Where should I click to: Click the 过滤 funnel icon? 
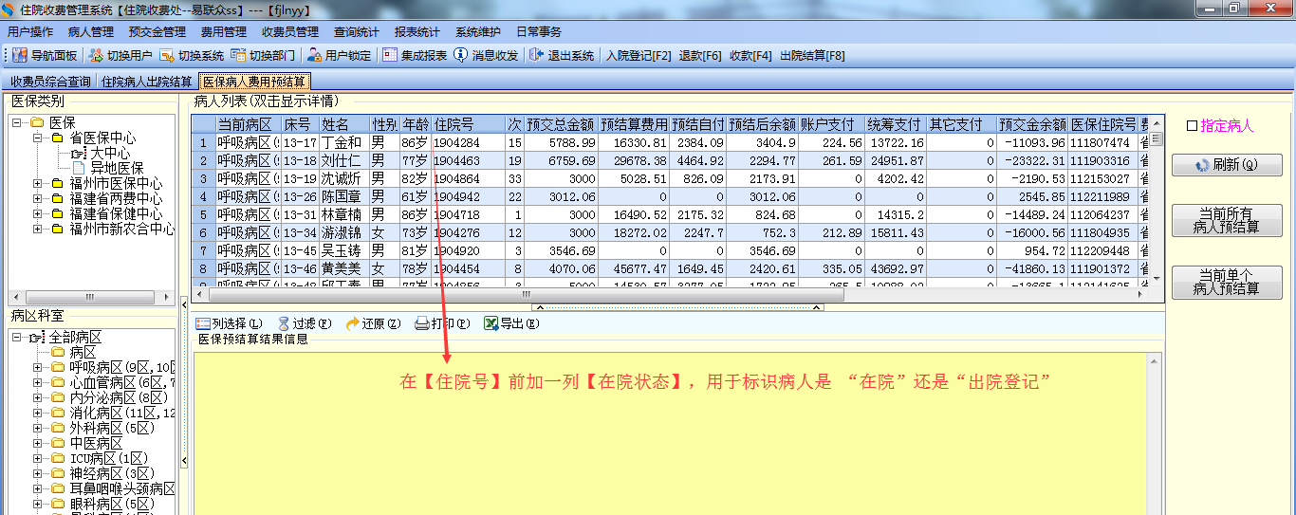283,323
